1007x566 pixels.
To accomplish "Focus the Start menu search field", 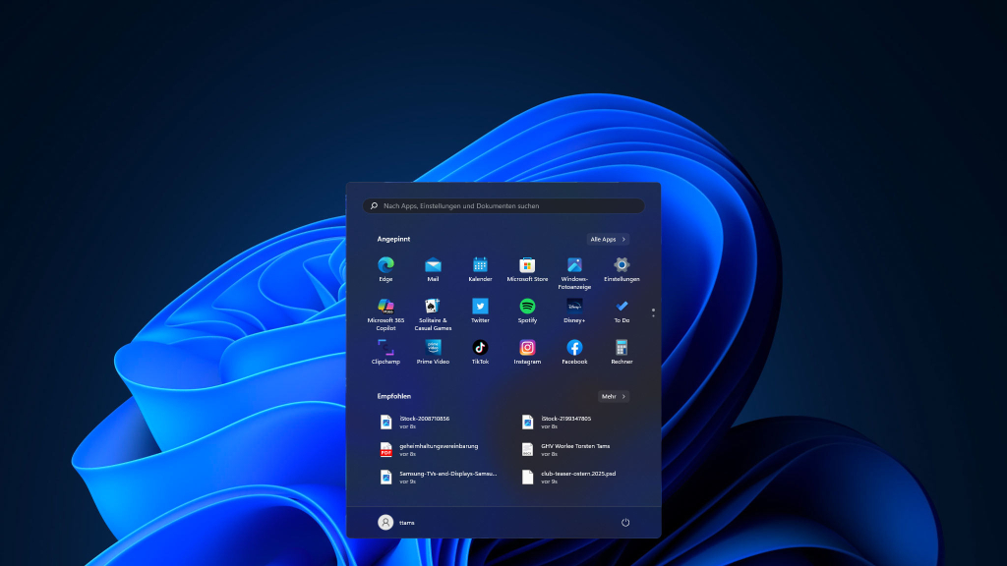I will pos(503,206).
